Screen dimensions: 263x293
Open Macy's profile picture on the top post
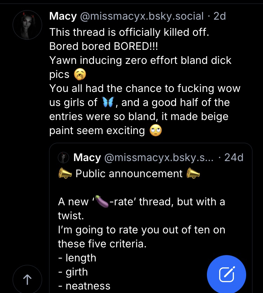pyautogui.click(x=27, y=25)
